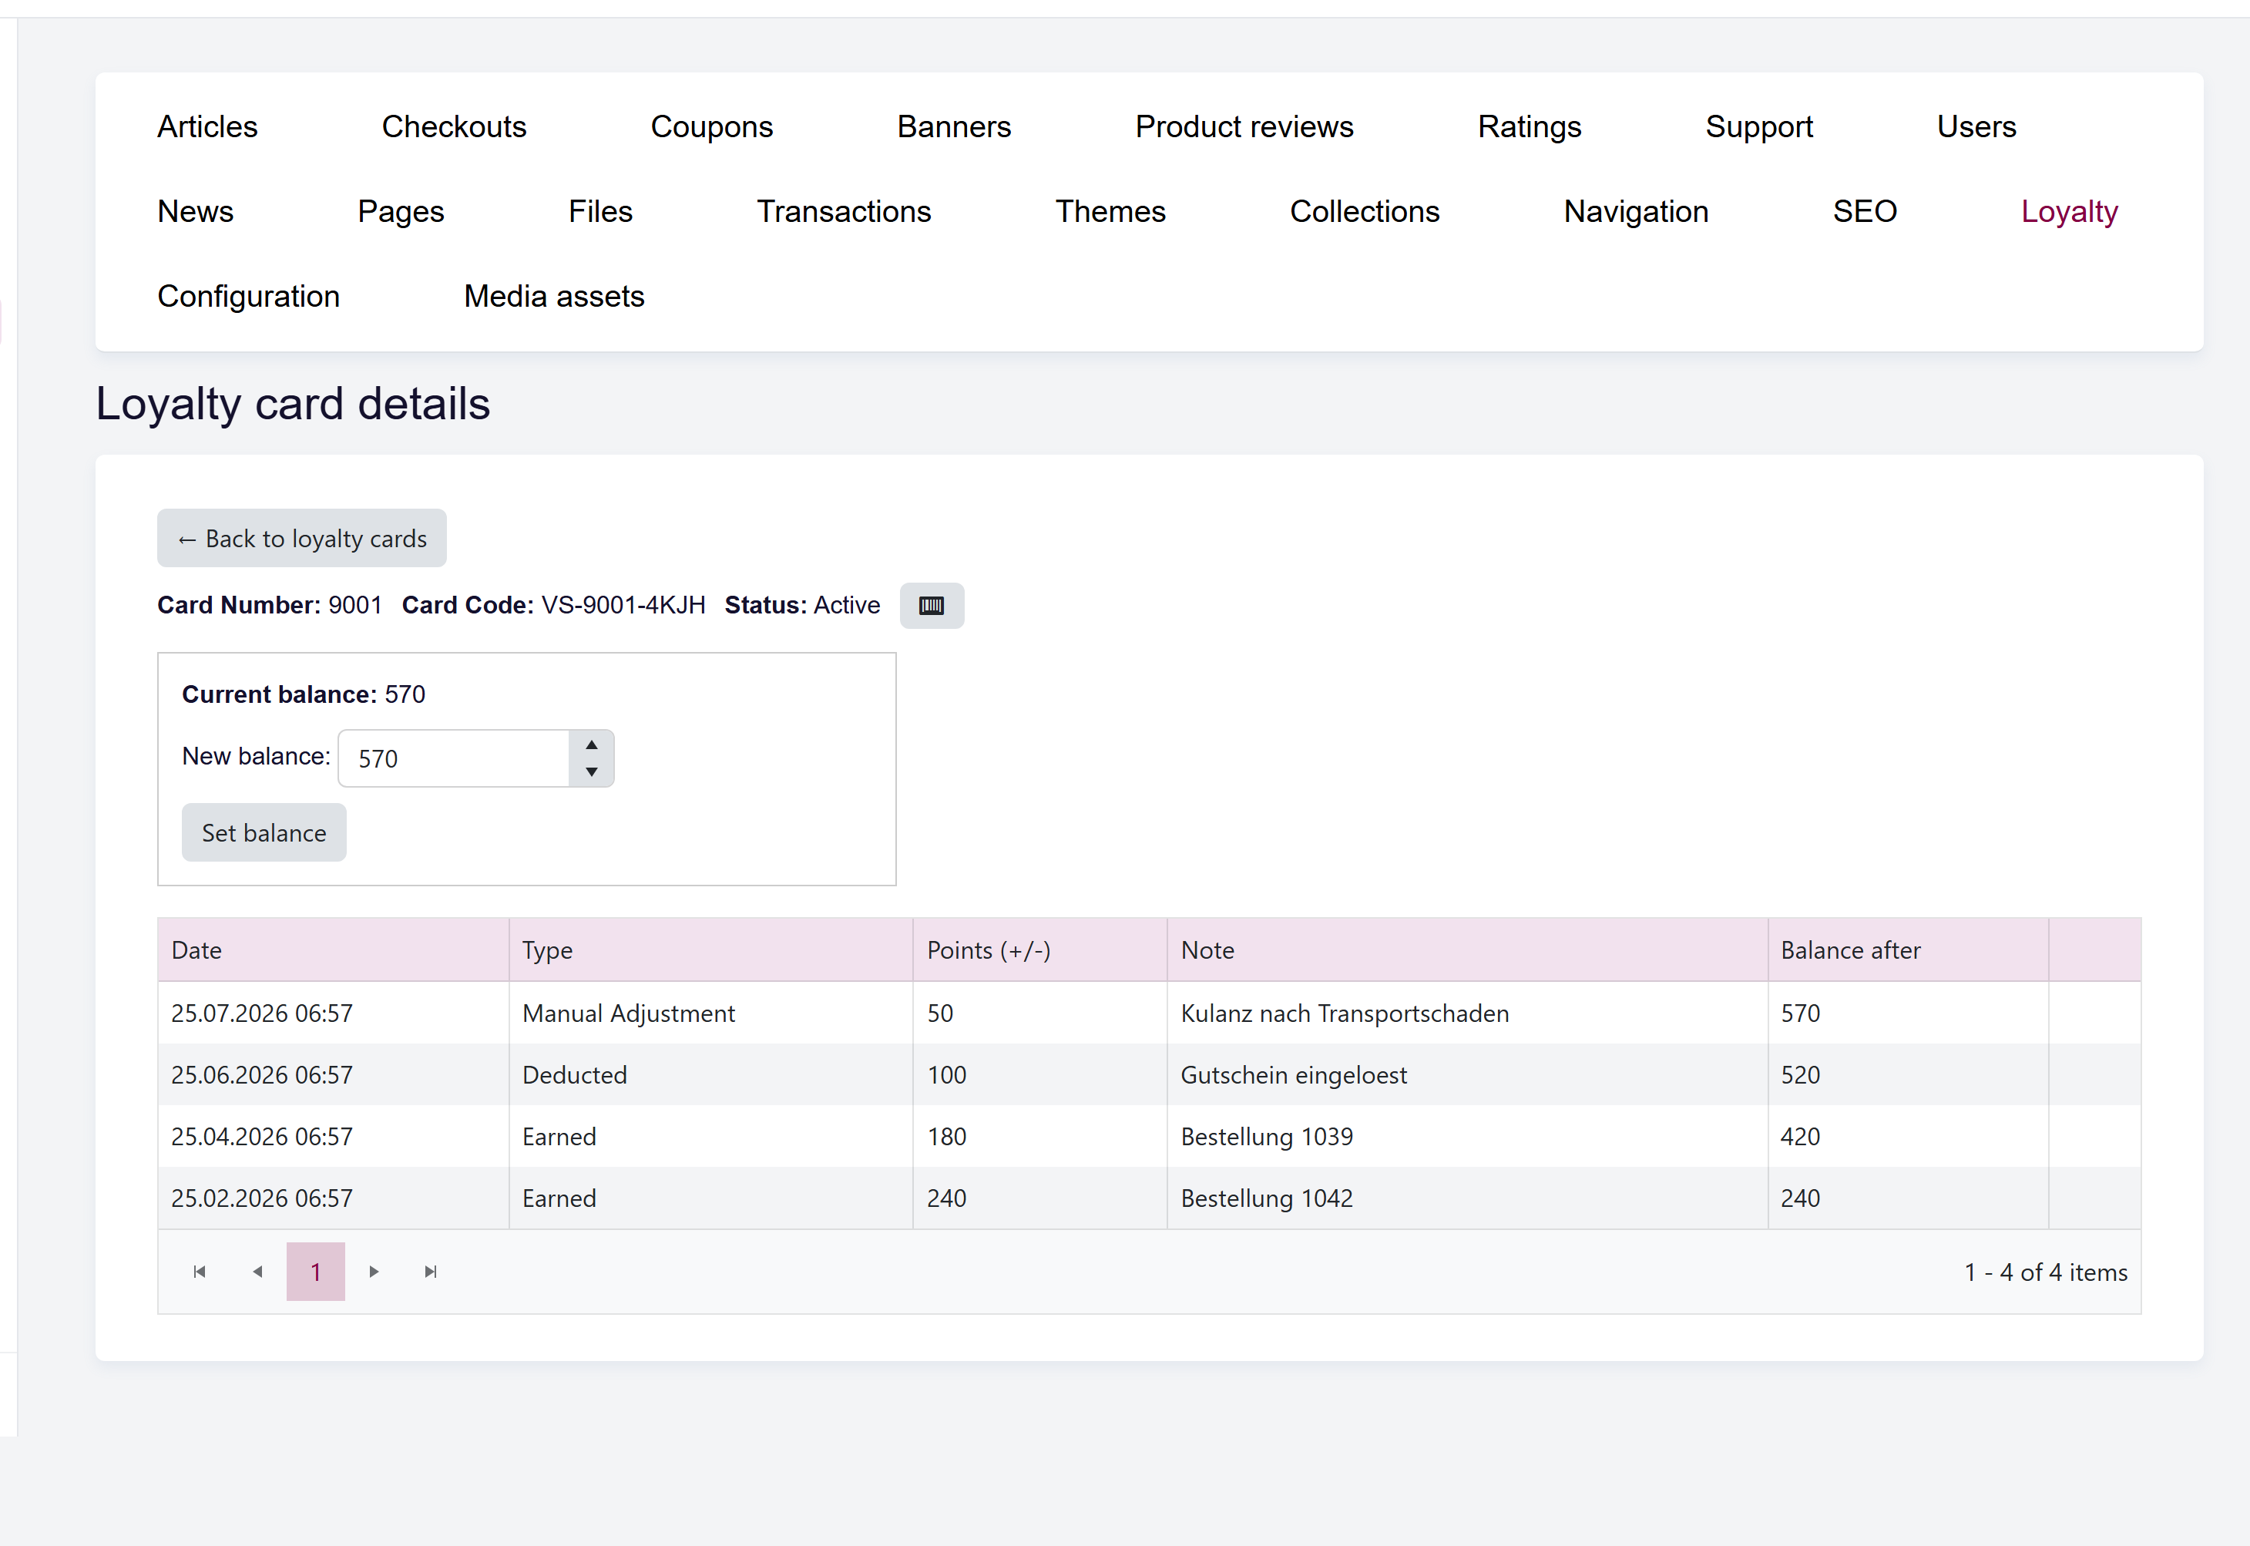Click the barcode icon next to Status
Image resolution: width=2250 pixels, height=1546 pixels.
click(931, 606)
